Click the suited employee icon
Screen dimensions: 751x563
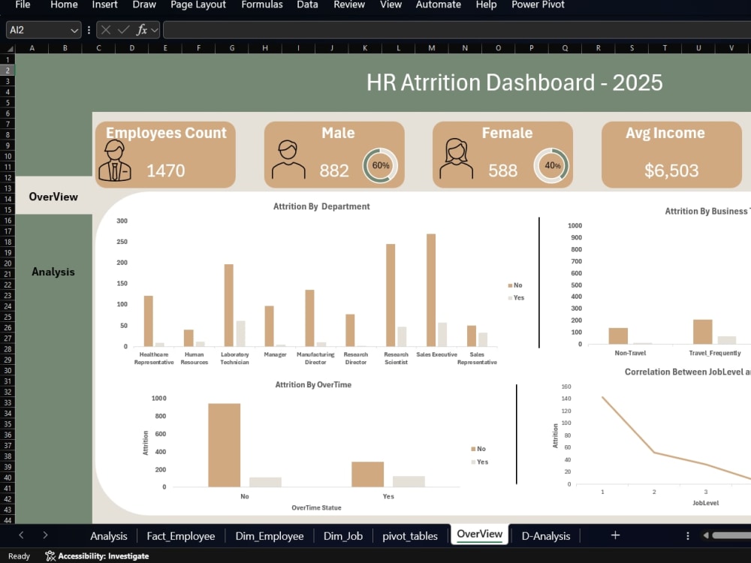point(114,161)
